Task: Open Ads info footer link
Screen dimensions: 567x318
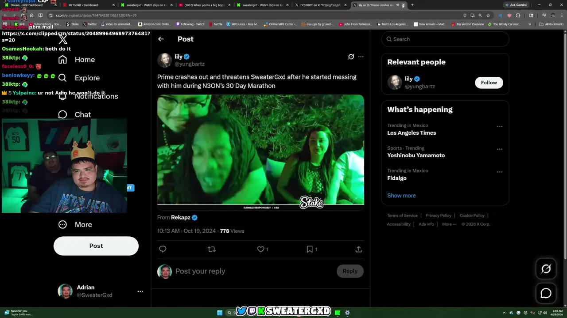Action: (426, 224)
